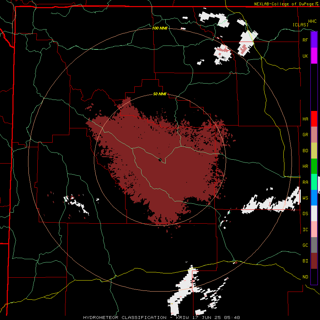Click the 50 NMI range ring label
The image size is (320, 320).
pos(160,94)
